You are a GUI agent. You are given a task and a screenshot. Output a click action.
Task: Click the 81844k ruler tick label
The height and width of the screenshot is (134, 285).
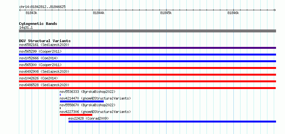pyautogui.click(x=99, y=13)
